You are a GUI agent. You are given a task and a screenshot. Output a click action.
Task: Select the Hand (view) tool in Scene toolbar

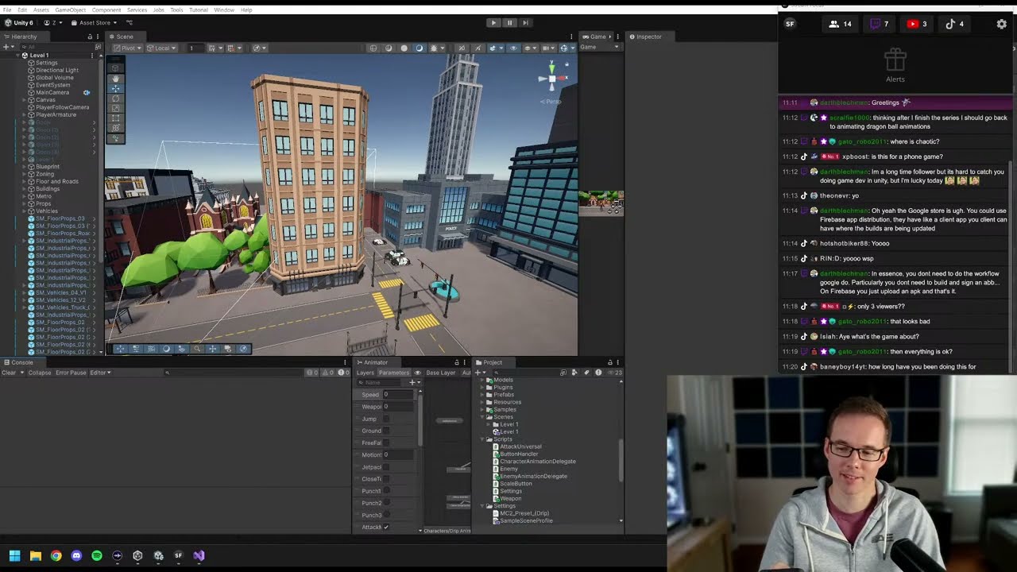pos(116,78)
